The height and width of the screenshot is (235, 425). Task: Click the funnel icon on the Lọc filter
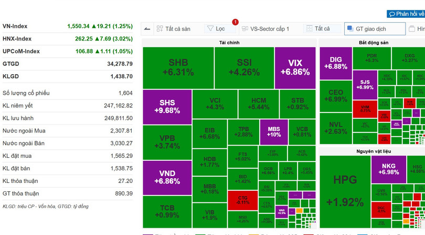click(x=210, y=29)
